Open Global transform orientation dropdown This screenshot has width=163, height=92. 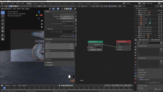[x=30, y=6]
